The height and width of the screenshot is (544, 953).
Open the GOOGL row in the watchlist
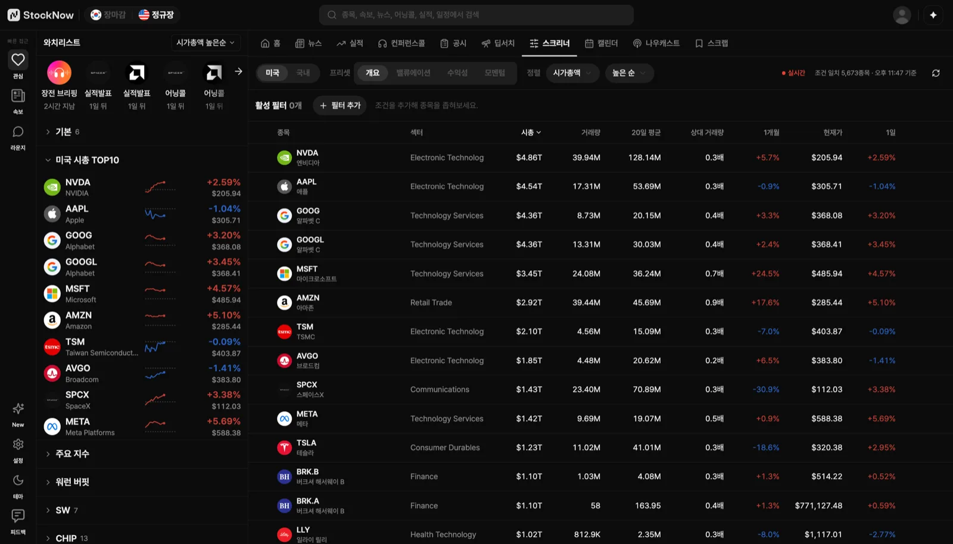[x=142, y=267]
